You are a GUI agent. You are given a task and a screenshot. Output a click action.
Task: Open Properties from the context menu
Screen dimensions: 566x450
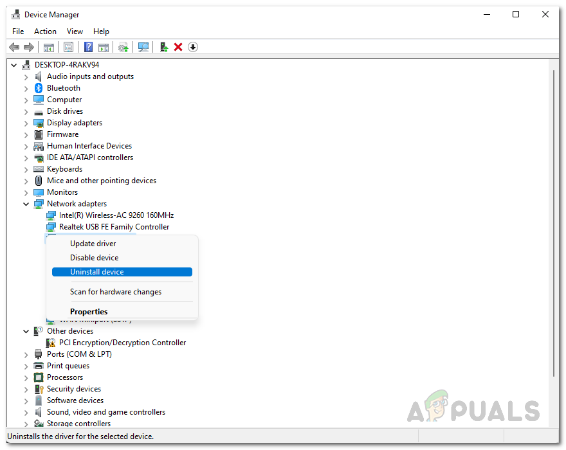point(122,311)
